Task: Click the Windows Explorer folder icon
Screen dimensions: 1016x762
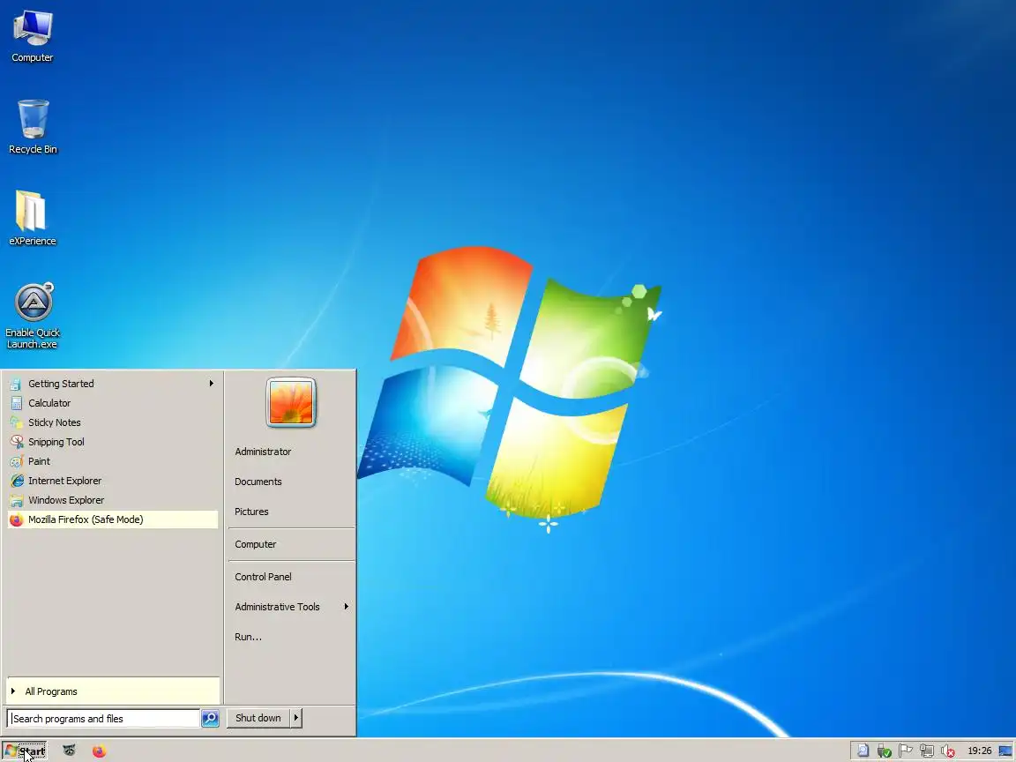Action: (16, 500)
